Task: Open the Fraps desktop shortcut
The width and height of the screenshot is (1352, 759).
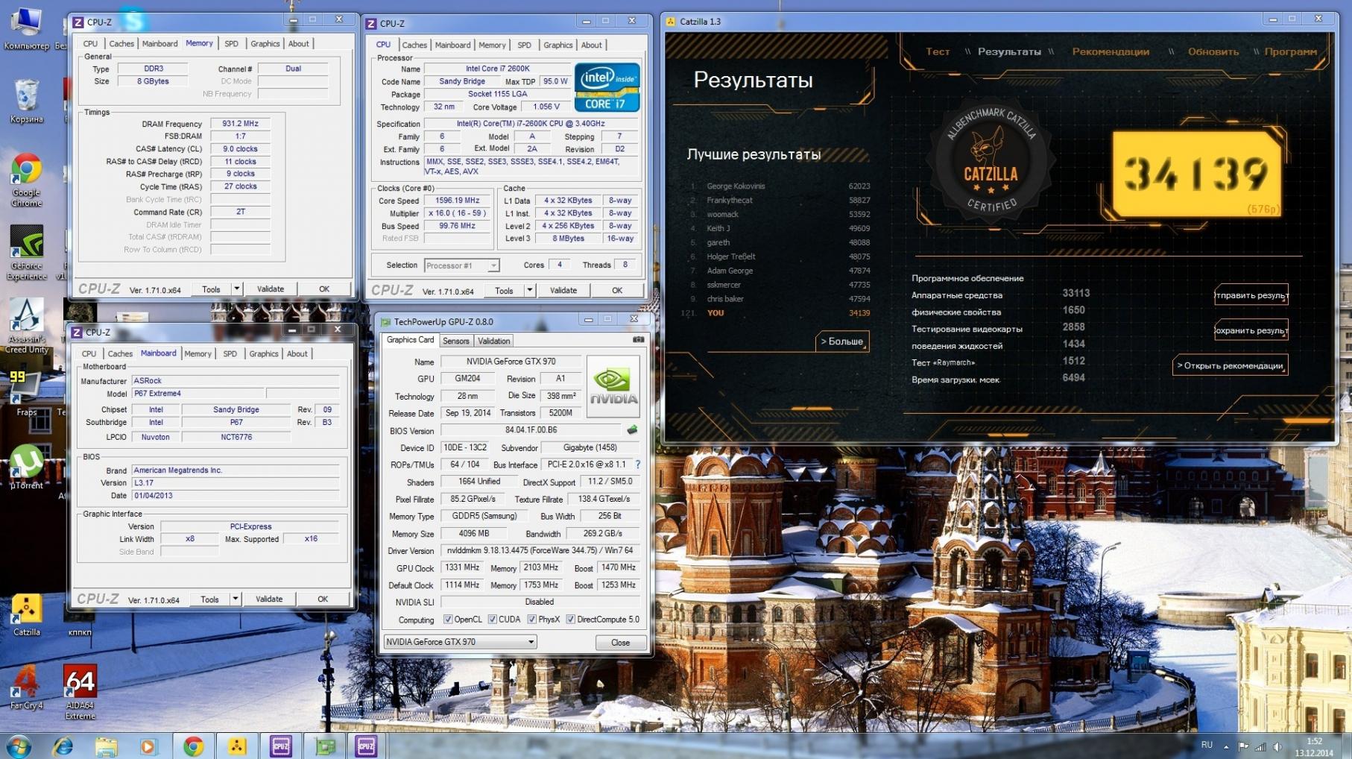Action: coord(27,394)
